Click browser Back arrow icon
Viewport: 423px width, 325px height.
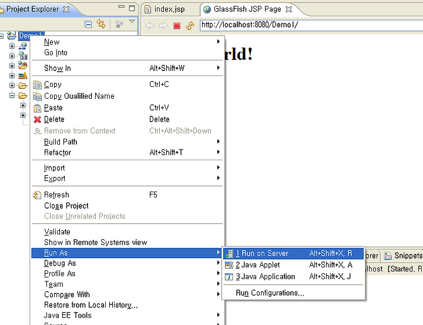pyautogui.click(x=150, y=26)
